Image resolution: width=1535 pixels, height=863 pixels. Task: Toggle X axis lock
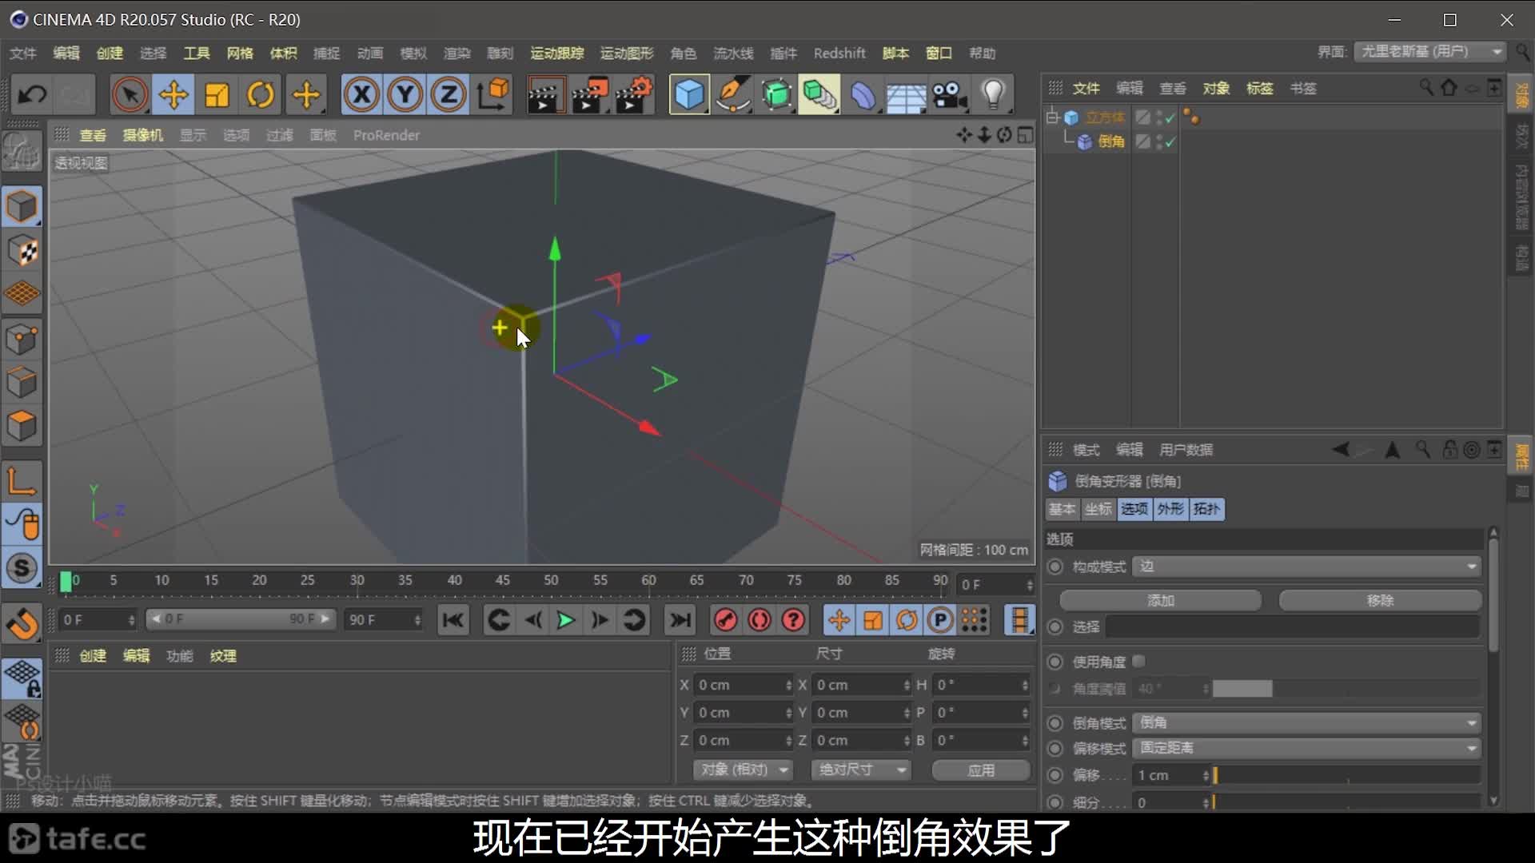tap(361, 94)
